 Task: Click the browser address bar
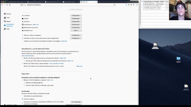pos(68,5)
